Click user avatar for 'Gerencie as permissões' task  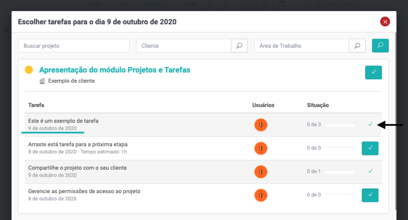pos(261,195)
